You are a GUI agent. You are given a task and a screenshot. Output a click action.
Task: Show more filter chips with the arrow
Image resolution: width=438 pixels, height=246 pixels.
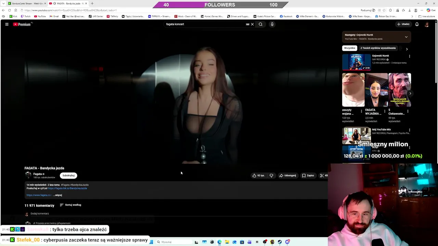[x=407, y=49]
